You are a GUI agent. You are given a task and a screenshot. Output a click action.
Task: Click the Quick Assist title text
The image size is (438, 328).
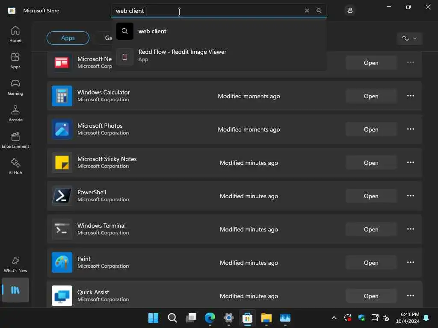(93, 292)
